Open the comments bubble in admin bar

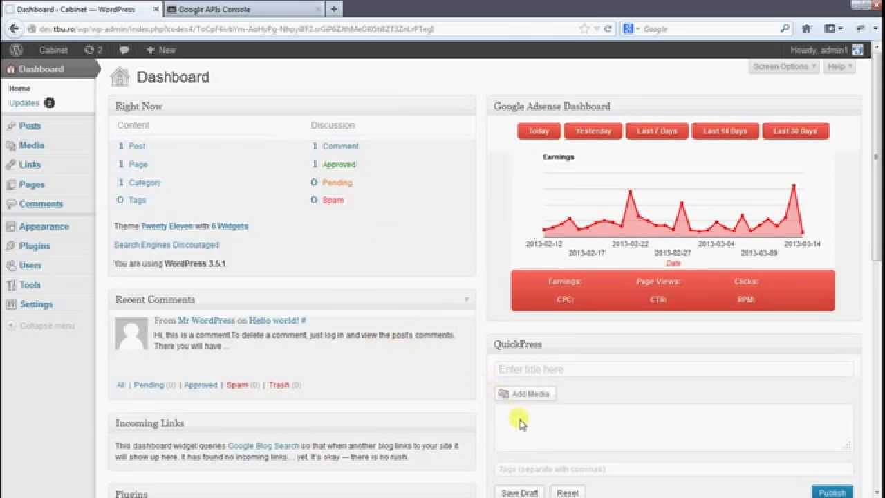tap(124, 50)
